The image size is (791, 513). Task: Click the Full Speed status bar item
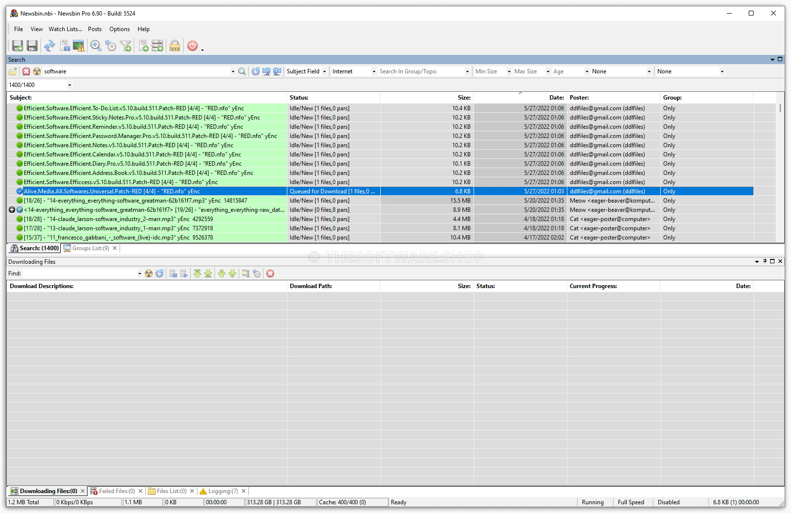[x=631, y=502]
